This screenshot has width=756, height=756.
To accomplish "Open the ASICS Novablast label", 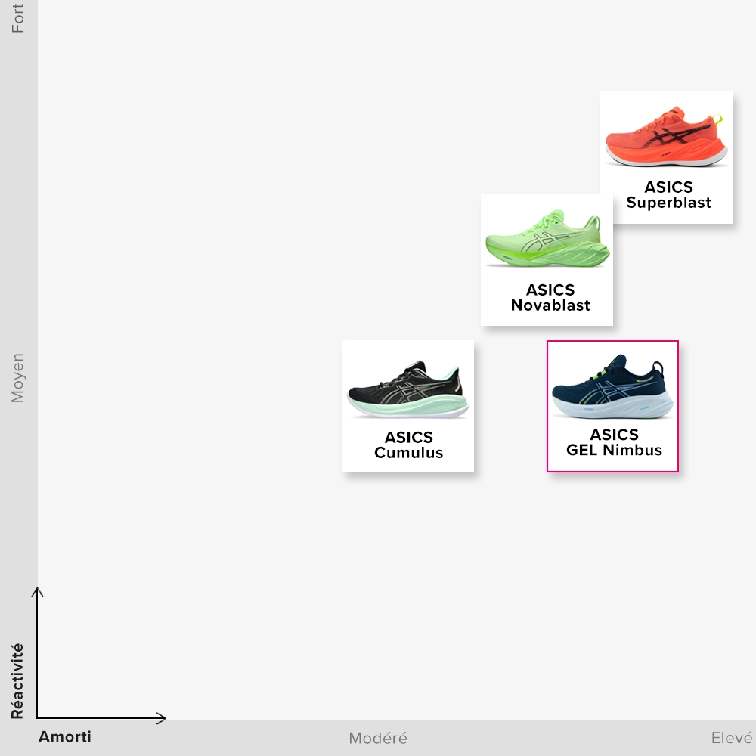I will [550, 298].
